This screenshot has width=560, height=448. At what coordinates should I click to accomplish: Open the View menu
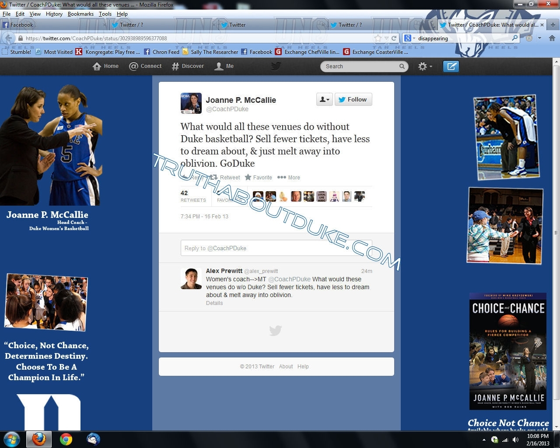pos(35,14)
